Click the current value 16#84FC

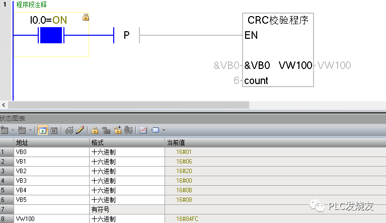187,219
